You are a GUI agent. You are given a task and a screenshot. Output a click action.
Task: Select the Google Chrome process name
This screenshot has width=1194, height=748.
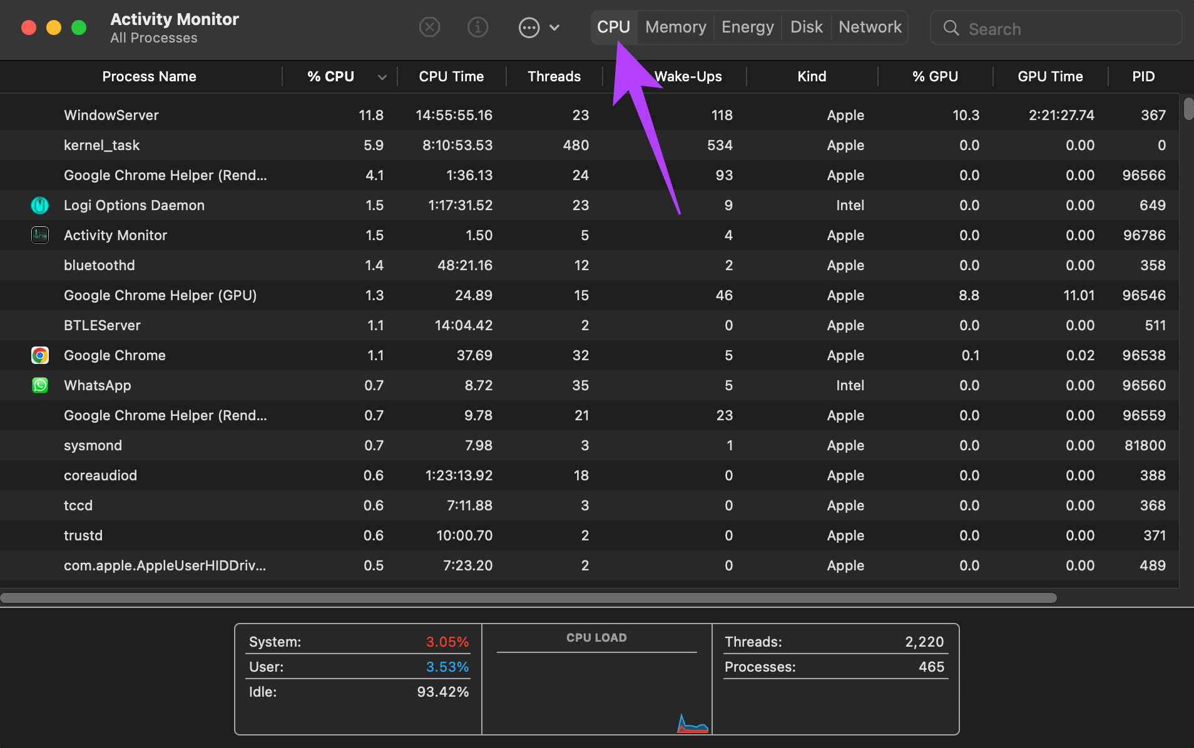coord(115,355)
